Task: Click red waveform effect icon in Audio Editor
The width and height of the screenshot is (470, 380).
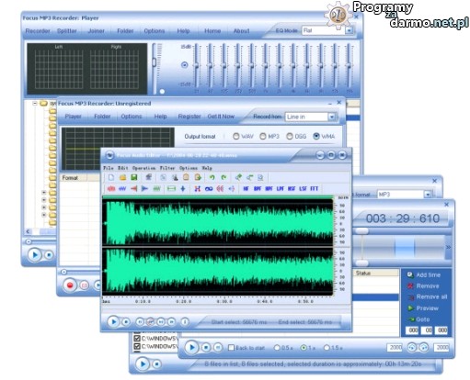Action: [x=111, y=189]
